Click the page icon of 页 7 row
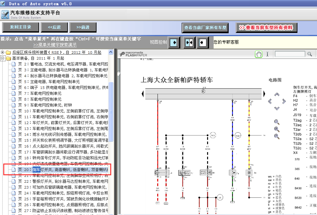This screenshot has width=317, height=215. [x=14, y=93]
